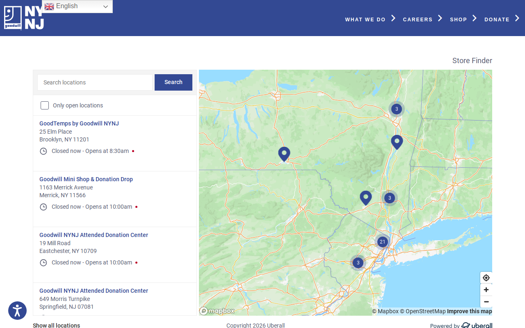Click clock icon for Merrick Avenue hours
This screenshot has width=525, height=328.
[43, 207]
